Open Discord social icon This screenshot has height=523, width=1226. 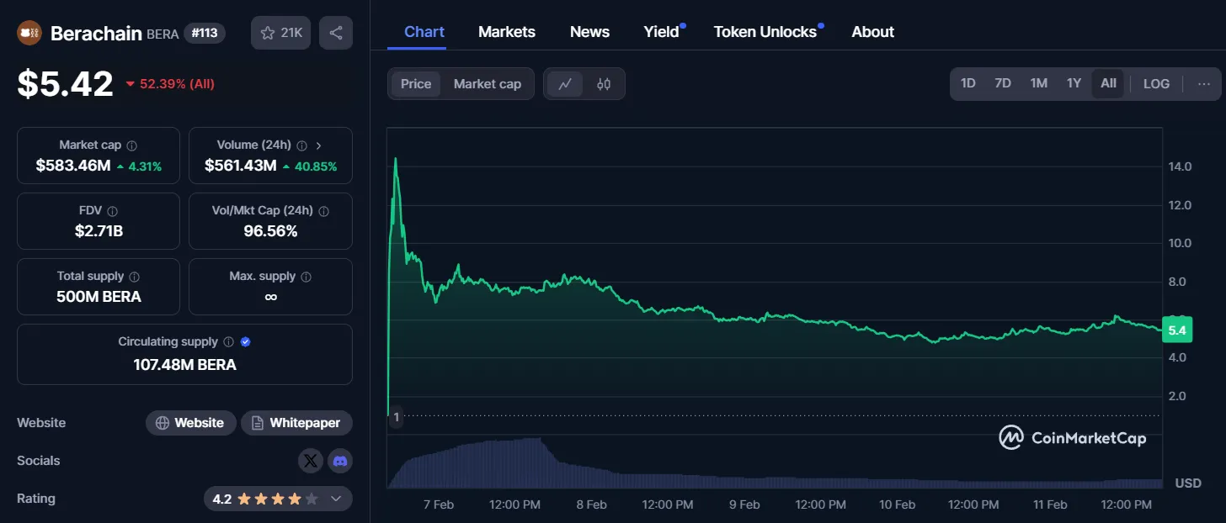pyautogui.click(x=340, y=461)
